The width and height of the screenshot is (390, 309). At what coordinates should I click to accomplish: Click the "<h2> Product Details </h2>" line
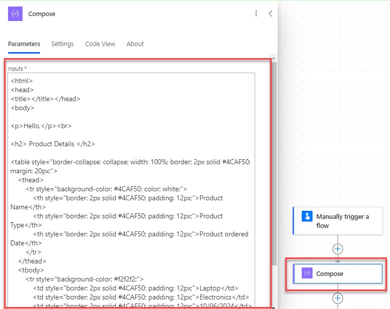[x=53, y=144]
